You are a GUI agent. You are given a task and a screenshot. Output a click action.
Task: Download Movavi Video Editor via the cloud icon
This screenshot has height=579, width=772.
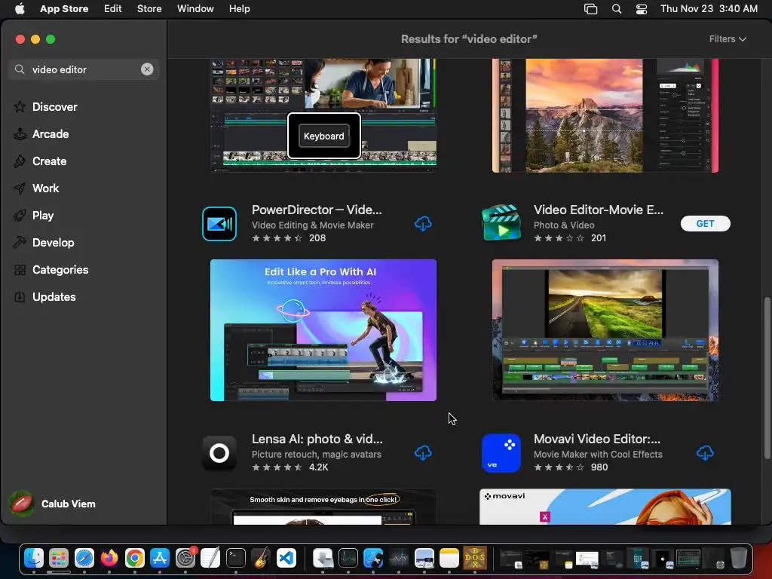tap(705, 452)
